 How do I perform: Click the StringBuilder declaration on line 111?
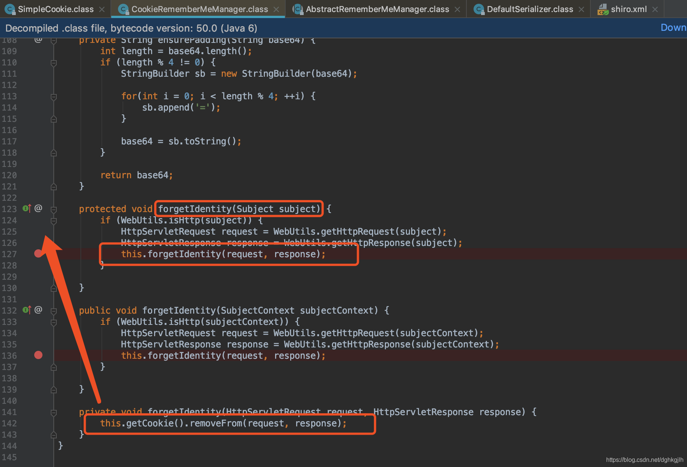239,74
